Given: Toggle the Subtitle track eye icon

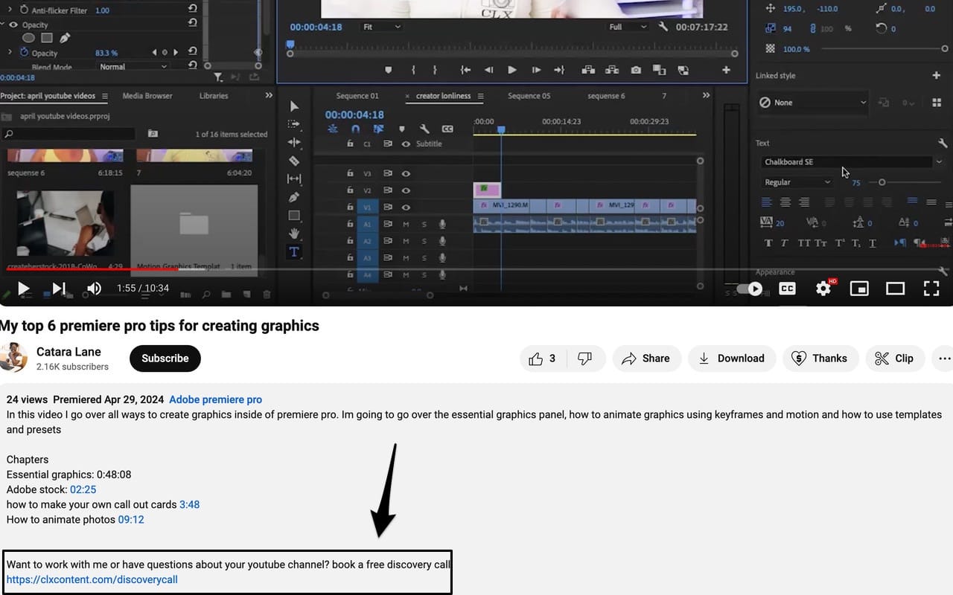Looking at the screenshot, I should coord(406,144).
